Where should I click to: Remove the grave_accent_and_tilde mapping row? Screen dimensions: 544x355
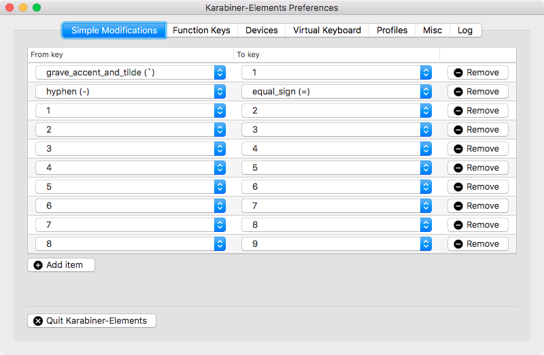coord(477,73)
